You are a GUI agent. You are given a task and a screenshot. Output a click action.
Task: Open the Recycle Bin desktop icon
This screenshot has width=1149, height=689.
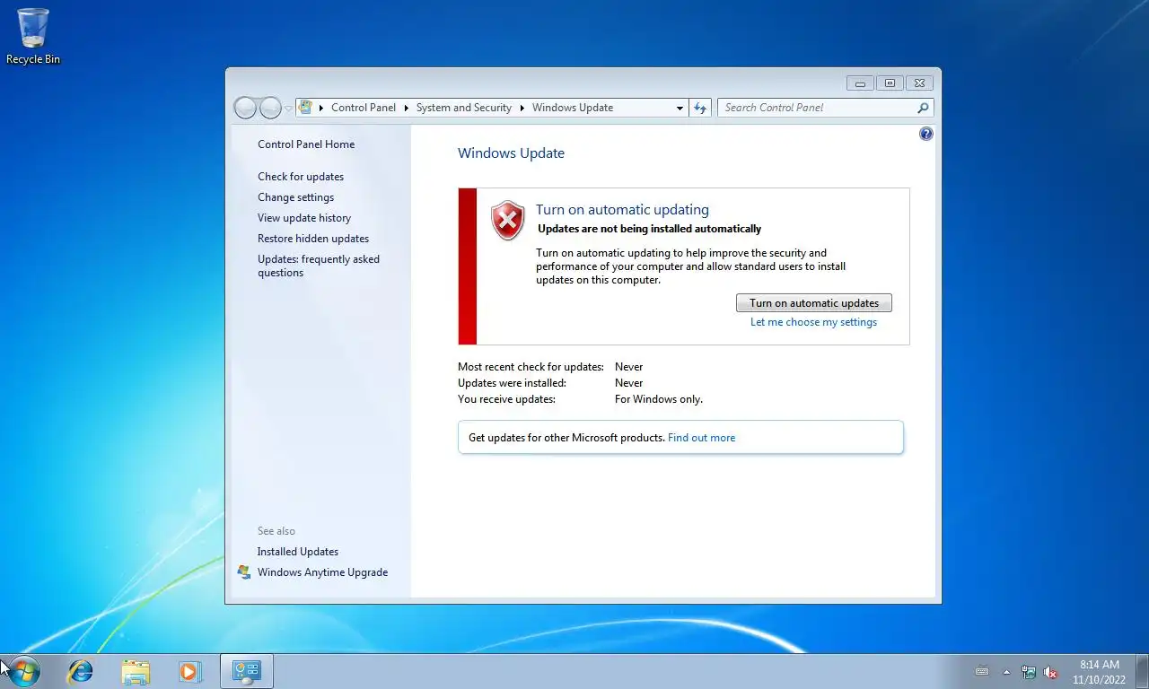pyautogui.click(x=33, y=37)
